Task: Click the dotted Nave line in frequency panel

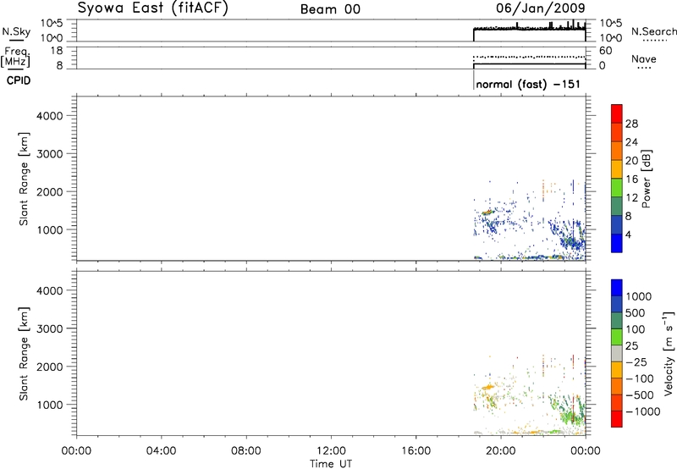Action: pos(530,57)
